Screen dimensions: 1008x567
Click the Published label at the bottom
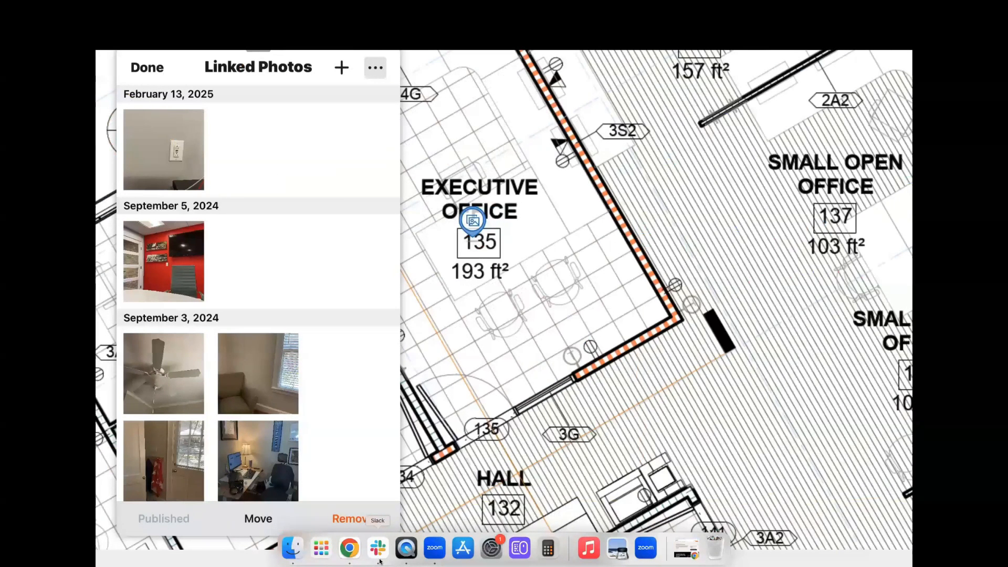(163, 519)
